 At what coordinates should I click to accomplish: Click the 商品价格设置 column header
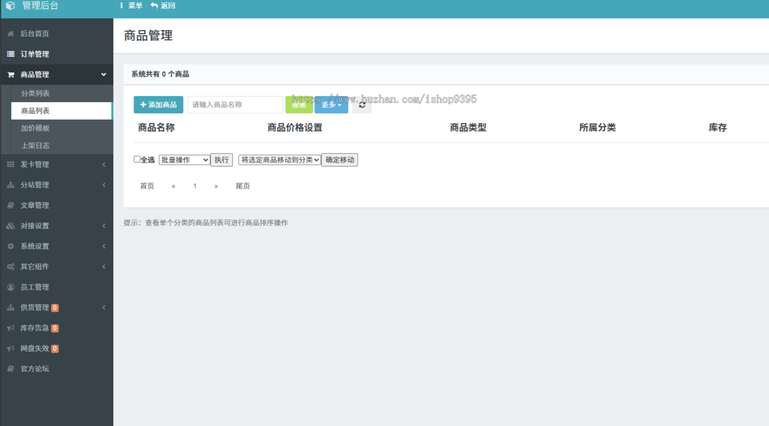295,127
